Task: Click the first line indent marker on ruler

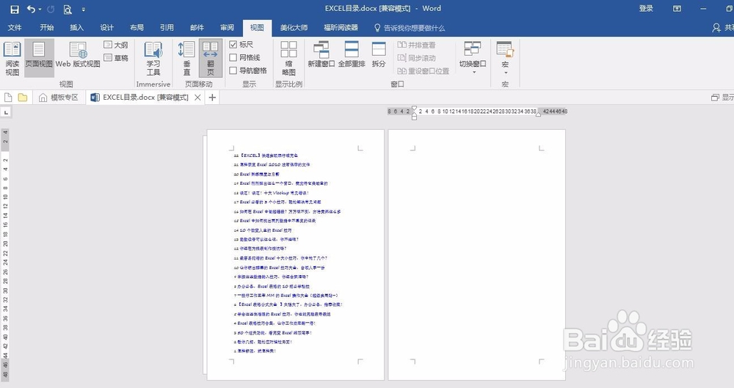Action: (x=414, y=109)
